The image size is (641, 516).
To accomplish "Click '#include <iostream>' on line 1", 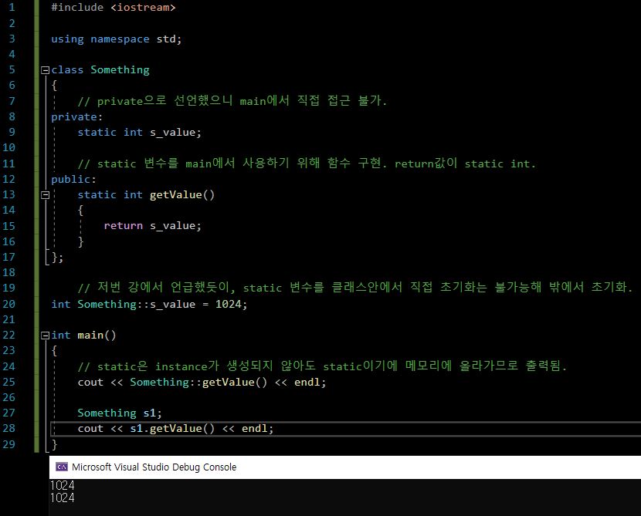I will tap(114, 8).
